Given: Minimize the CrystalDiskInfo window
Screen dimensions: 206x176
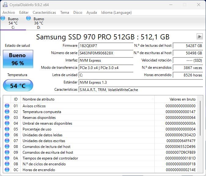Looking at the screenshot, I should coord(171,5).
